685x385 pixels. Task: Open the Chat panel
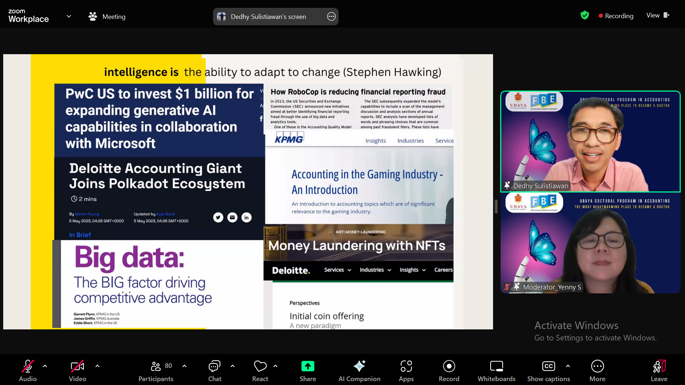(214, 371)
